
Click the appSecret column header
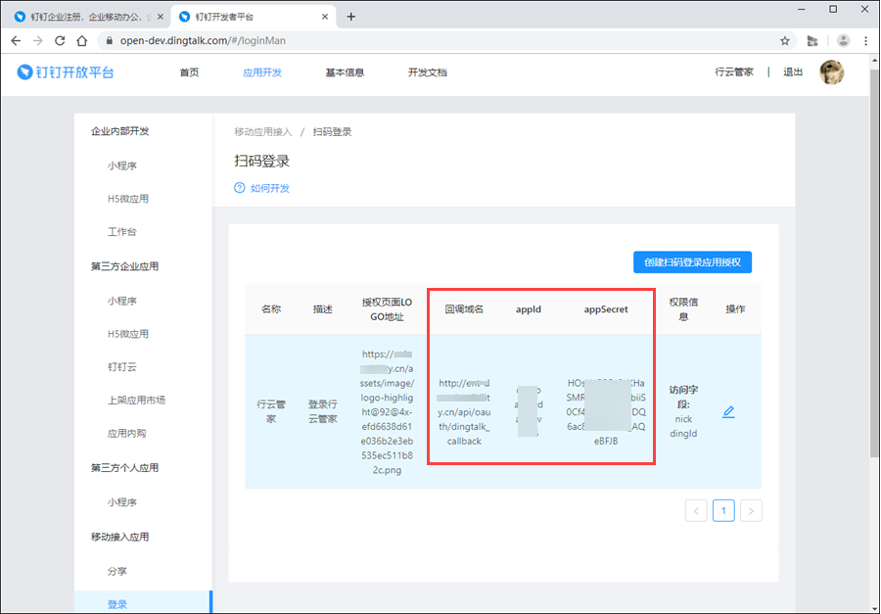[606, 309]
